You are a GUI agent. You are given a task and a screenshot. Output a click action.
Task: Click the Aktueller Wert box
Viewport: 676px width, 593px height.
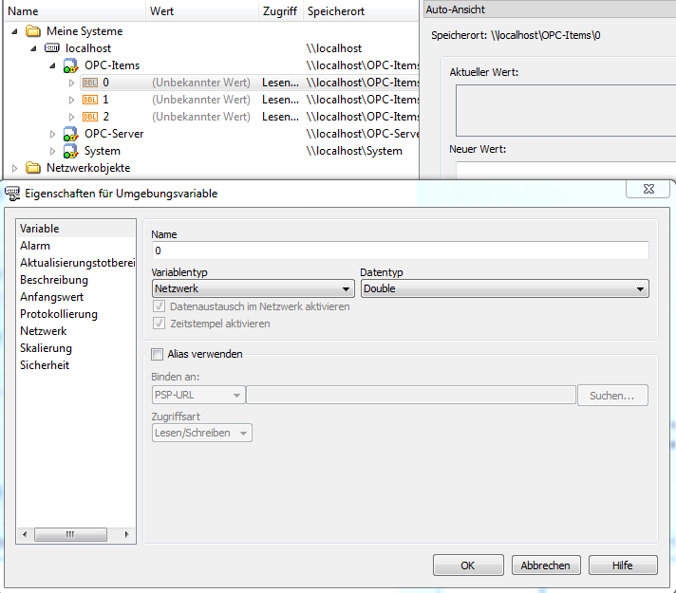click(566, 110)
